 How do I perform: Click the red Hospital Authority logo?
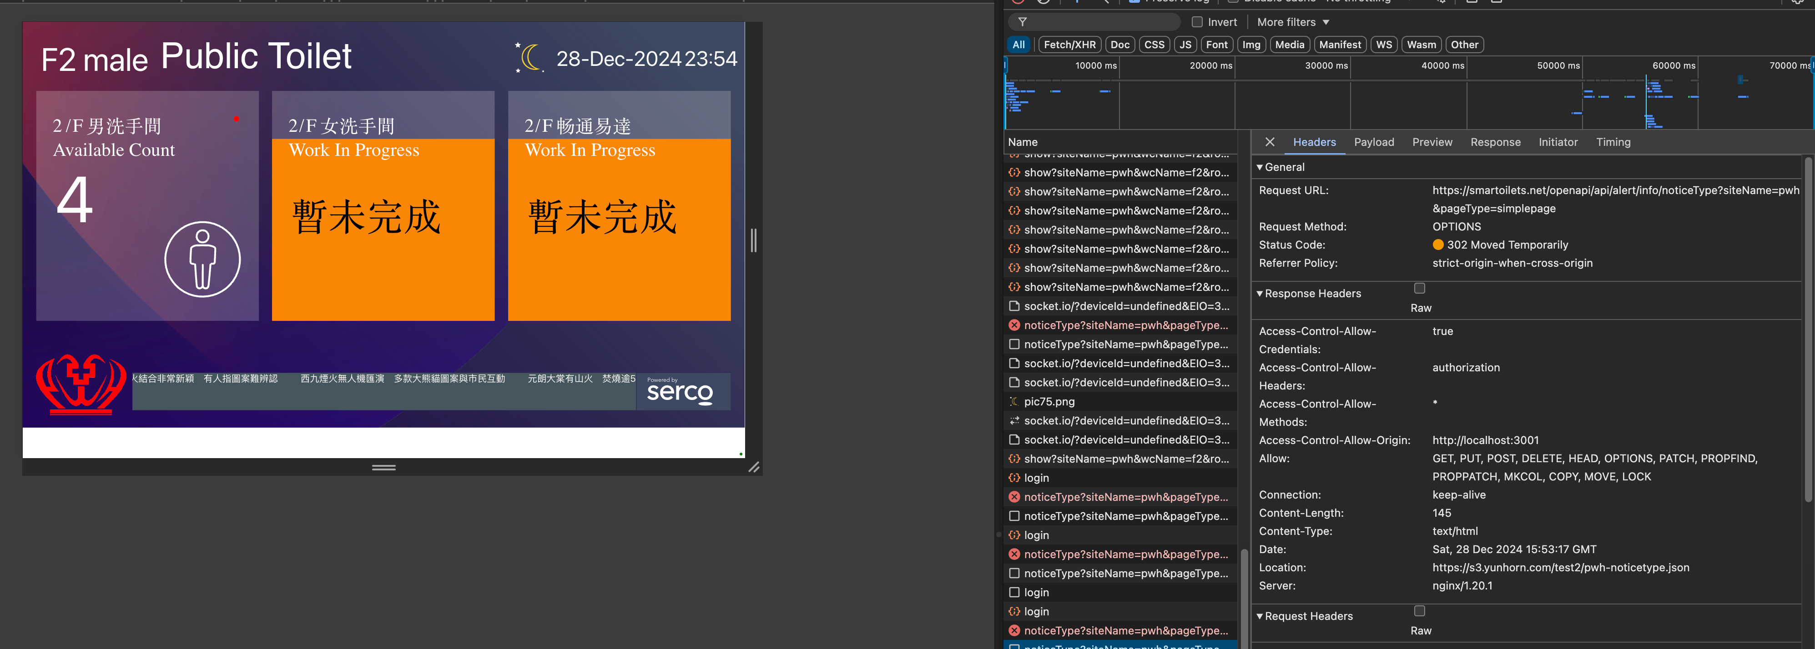pyautogui.click(x=81, y=384)
